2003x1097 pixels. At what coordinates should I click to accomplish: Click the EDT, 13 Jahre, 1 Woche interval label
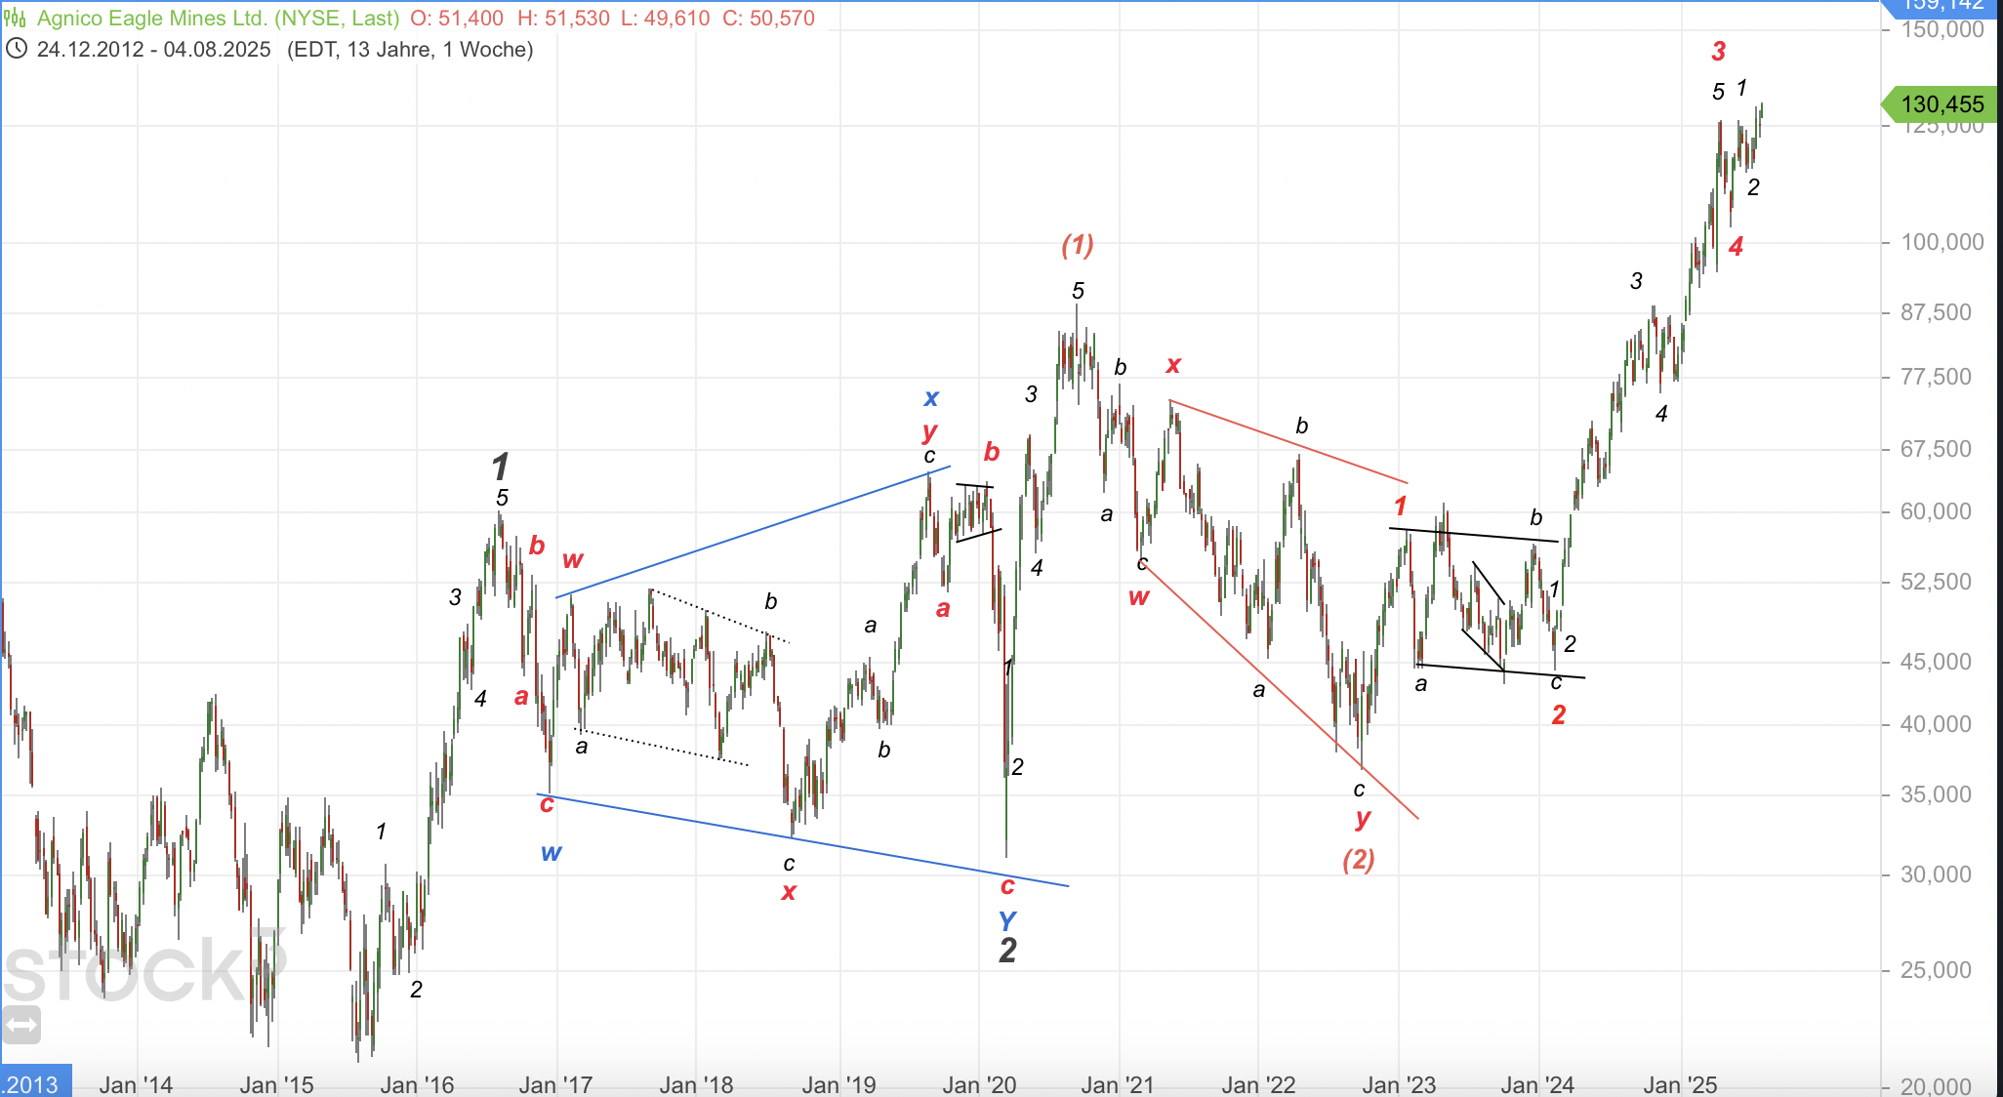tap(410, 50)
